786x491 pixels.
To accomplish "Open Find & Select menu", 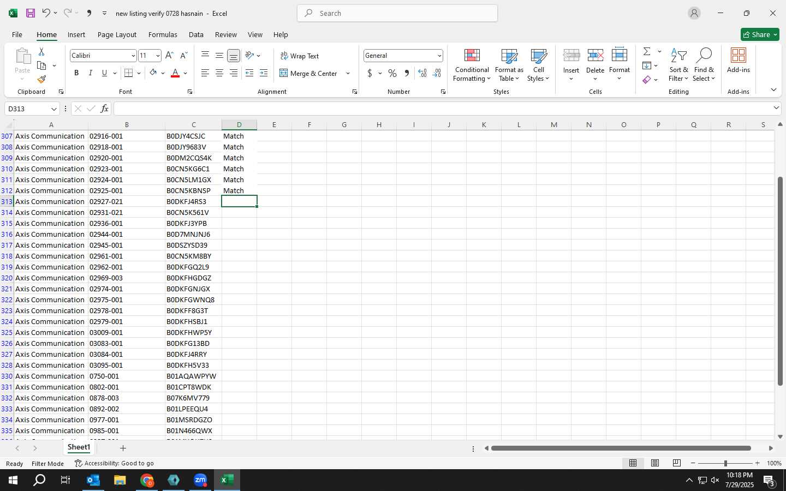I will [x=704, y=65].
